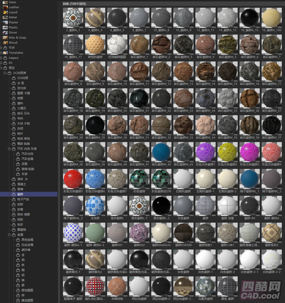Screen dimensions: 285x303
Task: Click the Metal material category icon
Action: (x=5, y=17)
